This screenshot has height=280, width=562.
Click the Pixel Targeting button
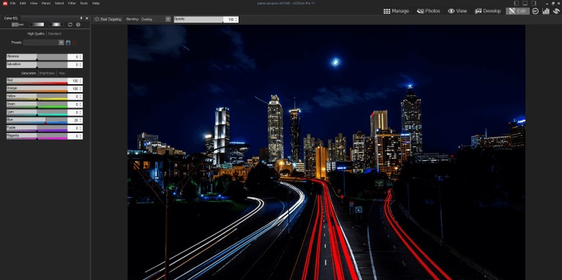(108, 19)
